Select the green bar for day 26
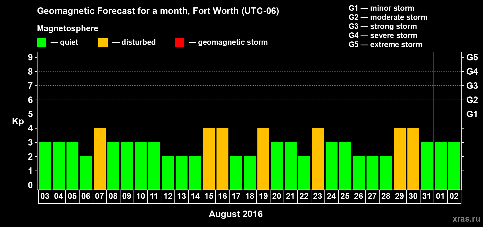Screen dimensions: 483x227 point(359,173)
